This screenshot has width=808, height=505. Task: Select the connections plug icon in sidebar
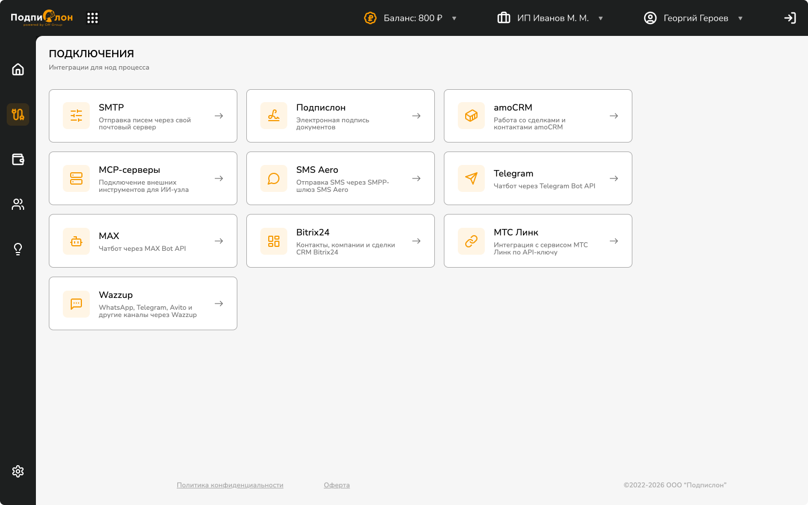click(18, 114)
